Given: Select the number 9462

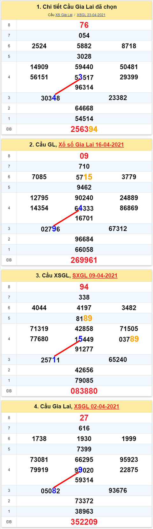Looking at the screenshot, I should (x=84, y=187).
